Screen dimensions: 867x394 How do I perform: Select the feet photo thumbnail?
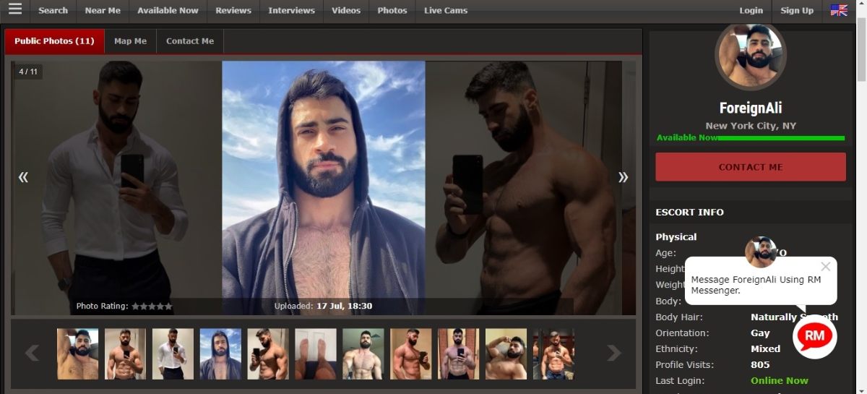(316, 354)
